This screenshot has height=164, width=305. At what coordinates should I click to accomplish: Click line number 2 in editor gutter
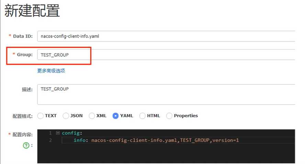point(50,140)
